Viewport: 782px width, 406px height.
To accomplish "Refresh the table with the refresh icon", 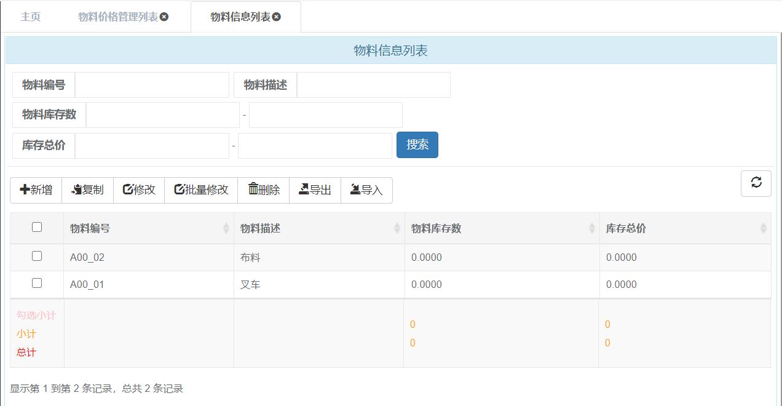I will 756,183.
